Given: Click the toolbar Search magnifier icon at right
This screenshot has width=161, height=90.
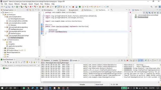Looking at the screenshot, I should click(151, 7).
